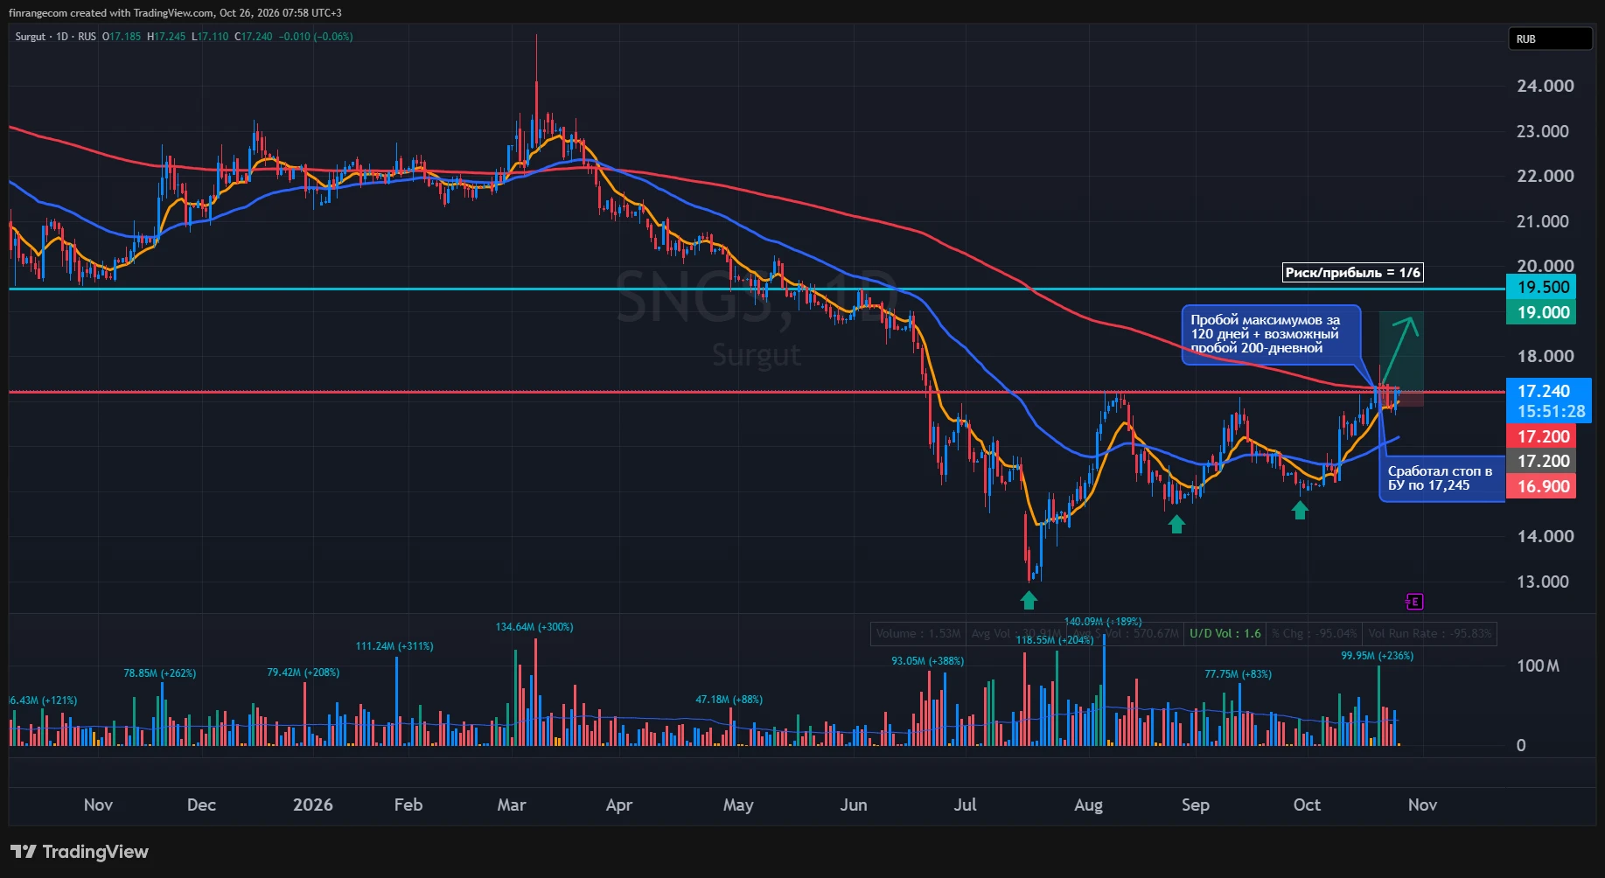Open the RUB currency selector
1605x878 pixels.
(x=1549, y=39)
